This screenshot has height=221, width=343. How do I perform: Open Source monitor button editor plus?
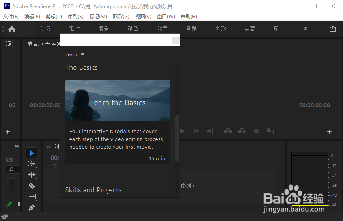[8, 132]
